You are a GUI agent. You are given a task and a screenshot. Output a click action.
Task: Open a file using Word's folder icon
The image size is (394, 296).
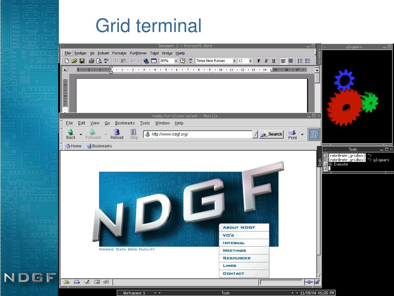[74, 61]
